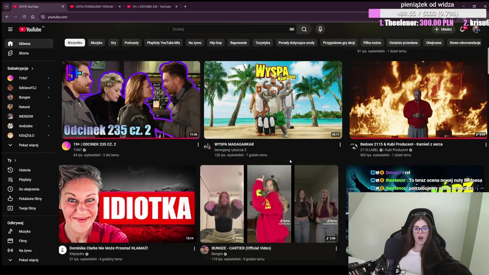The image size is (489, 275).
Task: Open IDIOTKA video thumbnail
Action: tap(128, 204)
